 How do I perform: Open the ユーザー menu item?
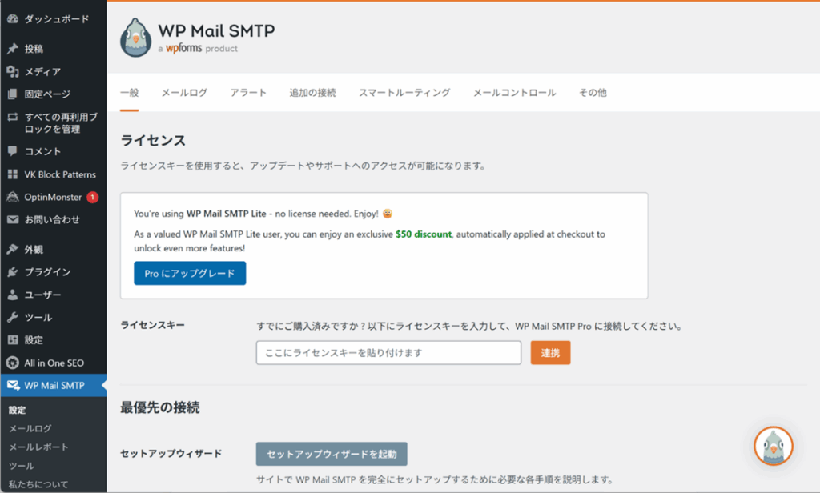point(42,295)
